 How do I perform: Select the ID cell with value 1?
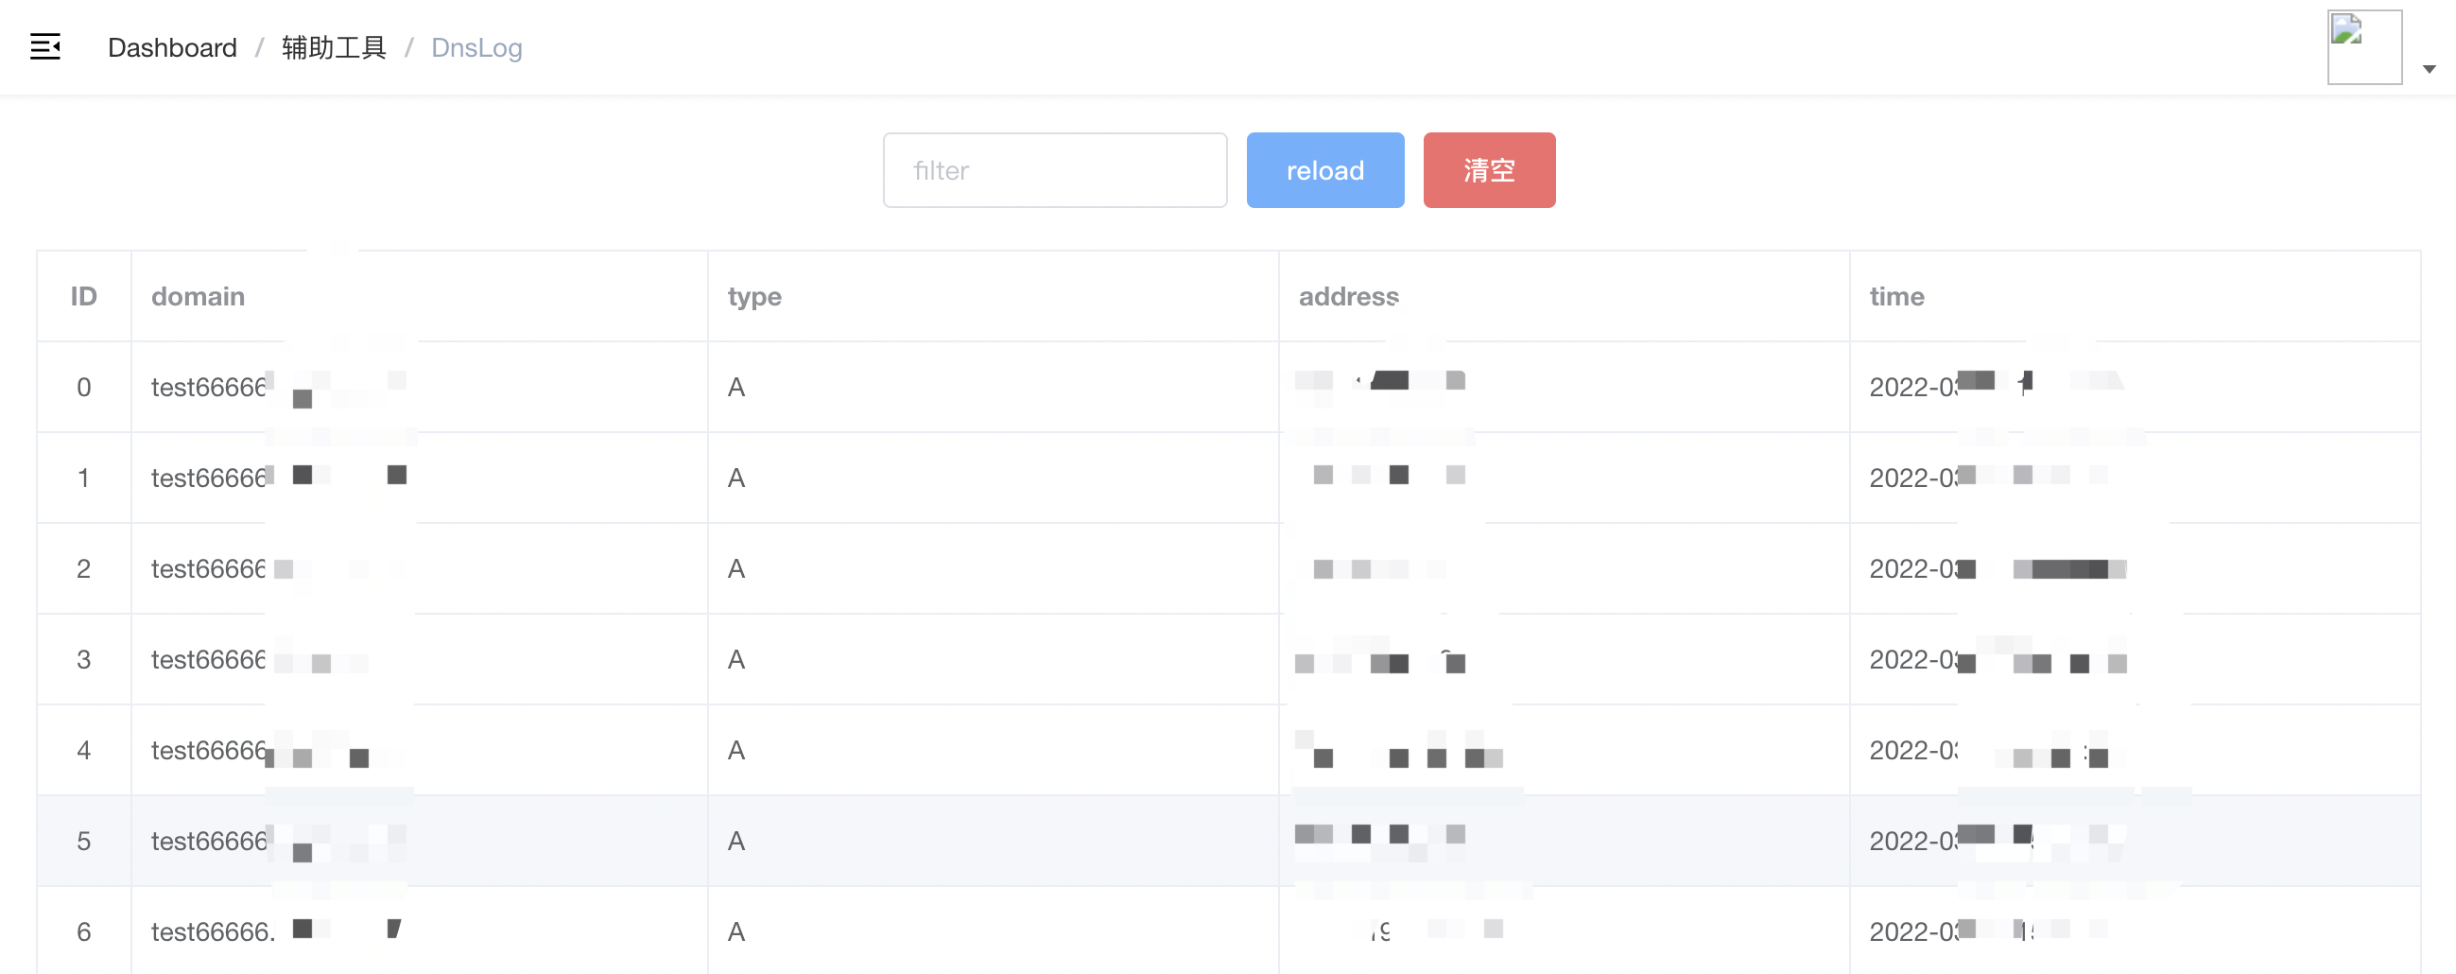(84, 478)
